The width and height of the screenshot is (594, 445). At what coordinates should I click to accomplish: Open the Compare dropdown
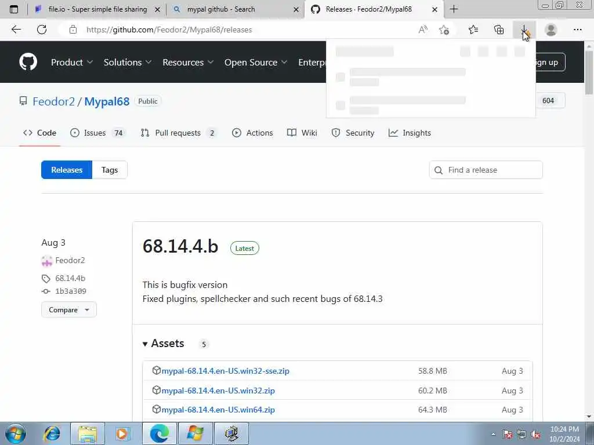[69, 309]
